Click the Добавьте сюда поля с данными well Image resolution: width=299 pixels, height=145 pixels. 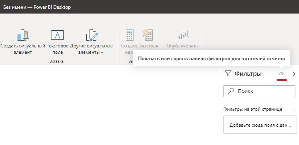(260, 125)
